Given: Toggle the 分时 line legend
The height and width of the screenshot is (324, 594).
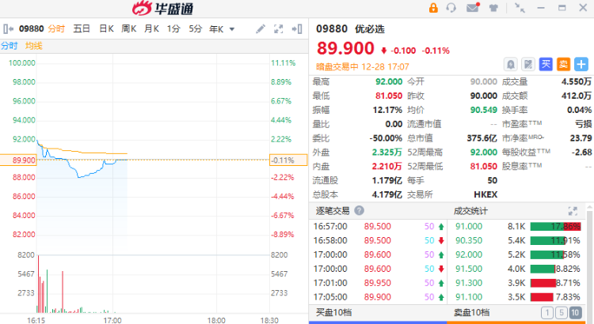Looking at the screenshot, I should pos(9,46).
